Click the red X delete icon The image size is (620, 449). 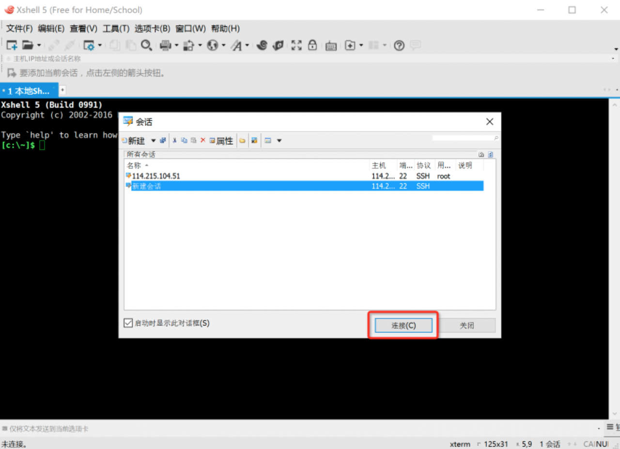click(203, 141)
